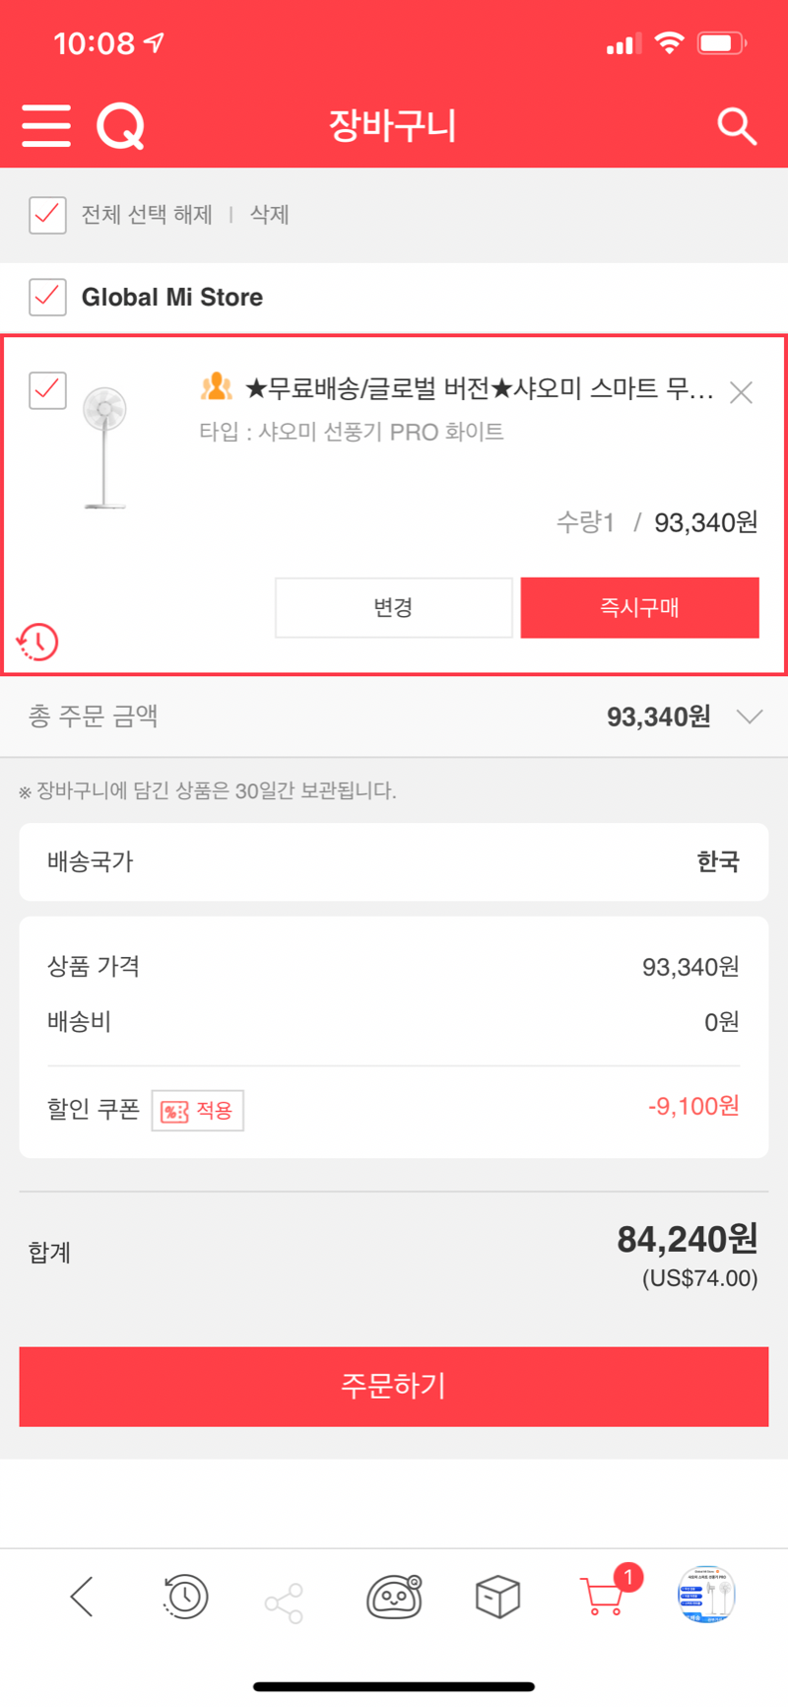Open the delivery box icon
Screen dimensions: 788x1707
[x=497, y=1597]
